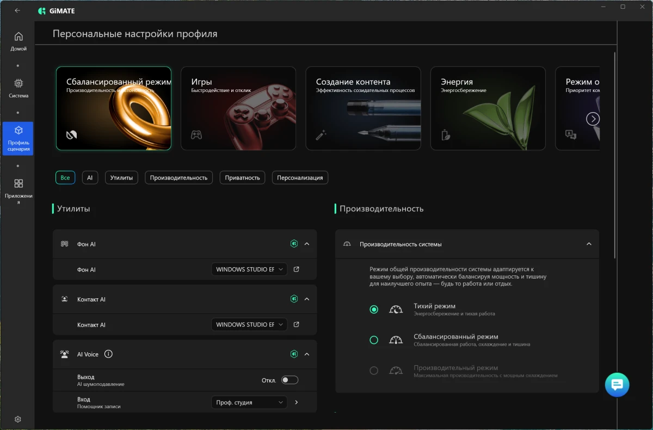Collapse the Производительность системы section
This screenshot has height=430, width=653.
[x=589, y=244]
